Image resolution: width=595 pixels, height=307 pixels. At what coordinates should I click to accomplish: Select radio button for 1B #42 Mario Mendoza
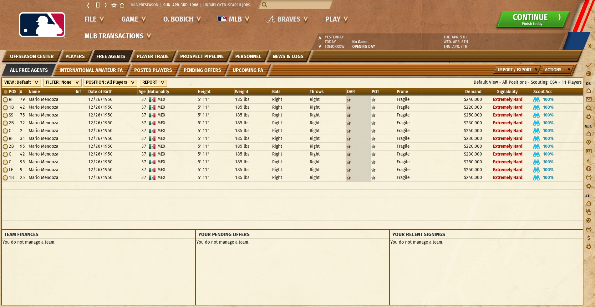click(5, 107)
